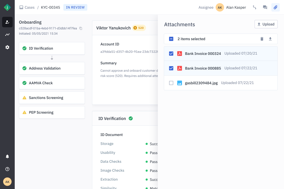Open the analytics trend icon in sidebar
This screenshot has width=284, height=189.
click(x=7, y=35)
